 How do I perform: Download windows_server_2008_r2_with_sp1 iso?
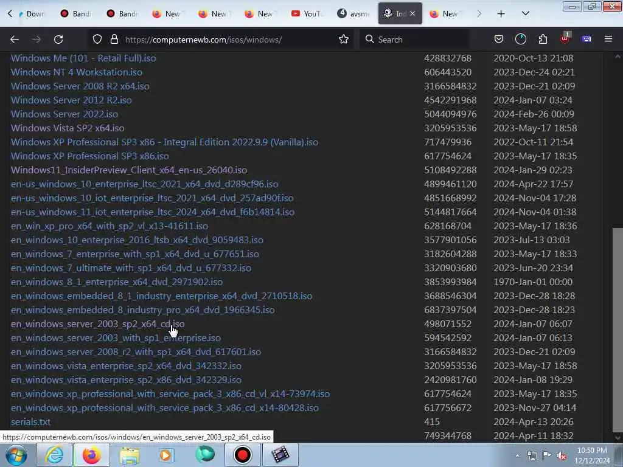(136, 352)
